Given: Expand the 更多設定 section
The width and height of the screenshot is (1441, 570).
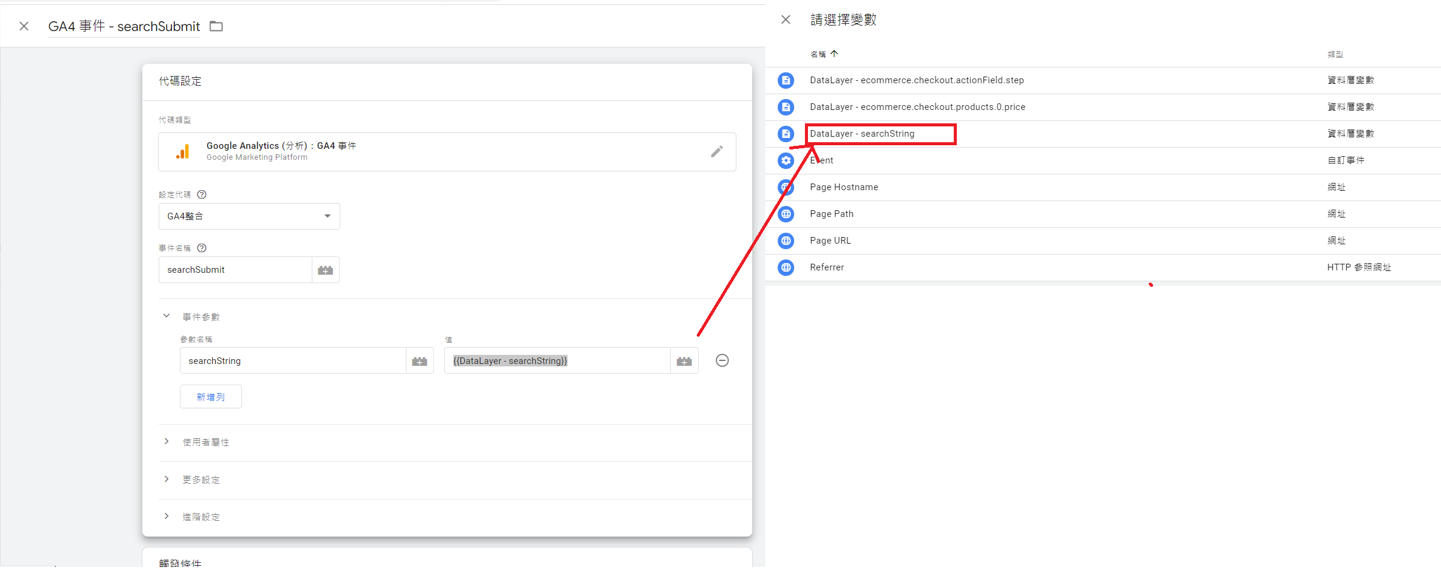Looking at the screenshot, I should pos(166,479).
